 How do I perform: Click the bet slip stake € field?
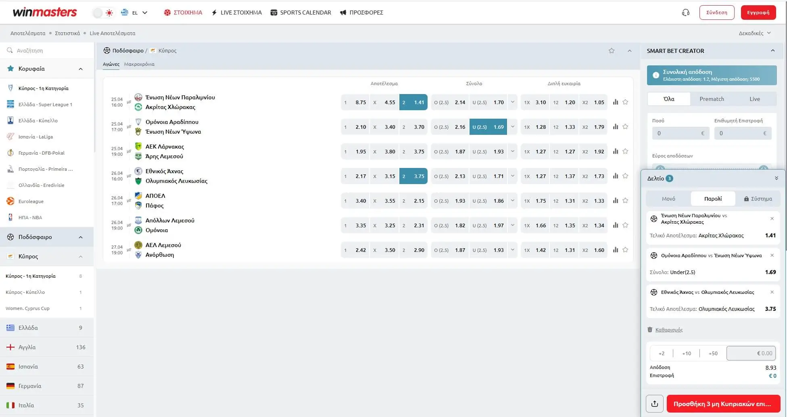tap(751, 353)
